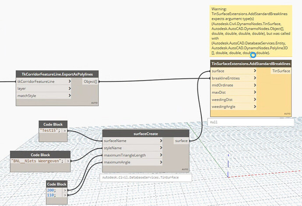This screenshot has height=206, width=302.
Task: Click the 200 value in code block
Action: coord(51,190)
